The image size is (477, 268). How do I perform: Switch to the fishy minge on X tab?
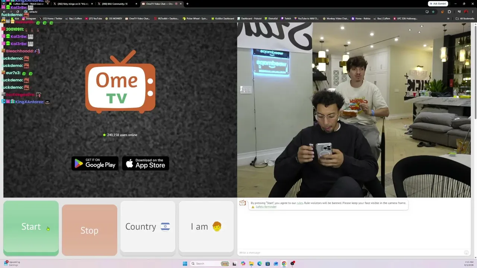(x=73, y=4)
